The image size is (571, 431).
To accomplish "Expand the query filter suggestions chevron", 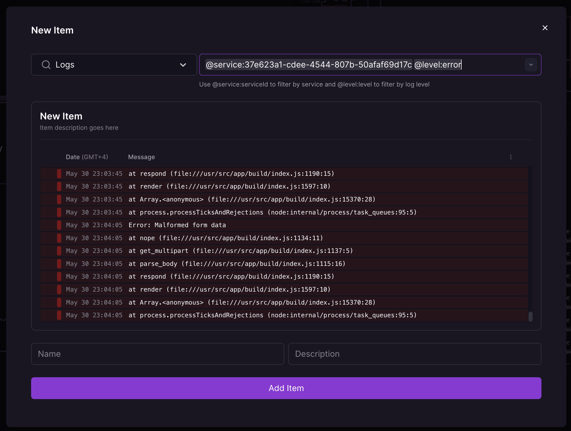I will [x=531, y=65].
